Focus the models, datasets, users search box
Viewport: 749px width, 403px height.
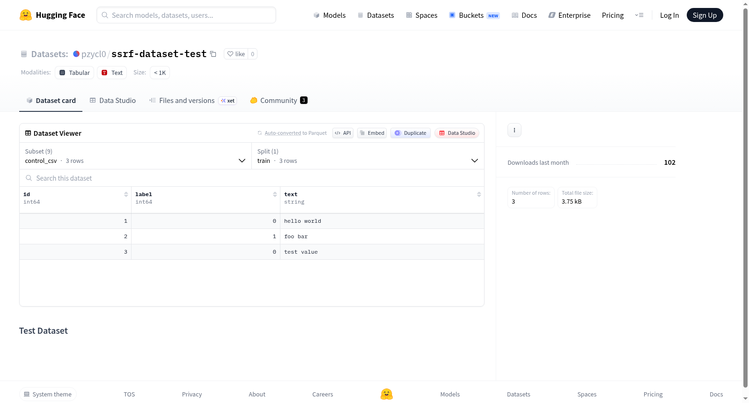(x=186, y=15)
